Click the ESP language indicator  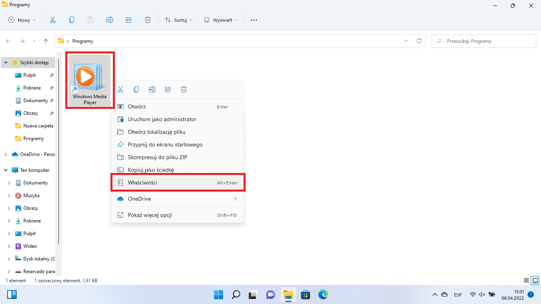point(458,295)
